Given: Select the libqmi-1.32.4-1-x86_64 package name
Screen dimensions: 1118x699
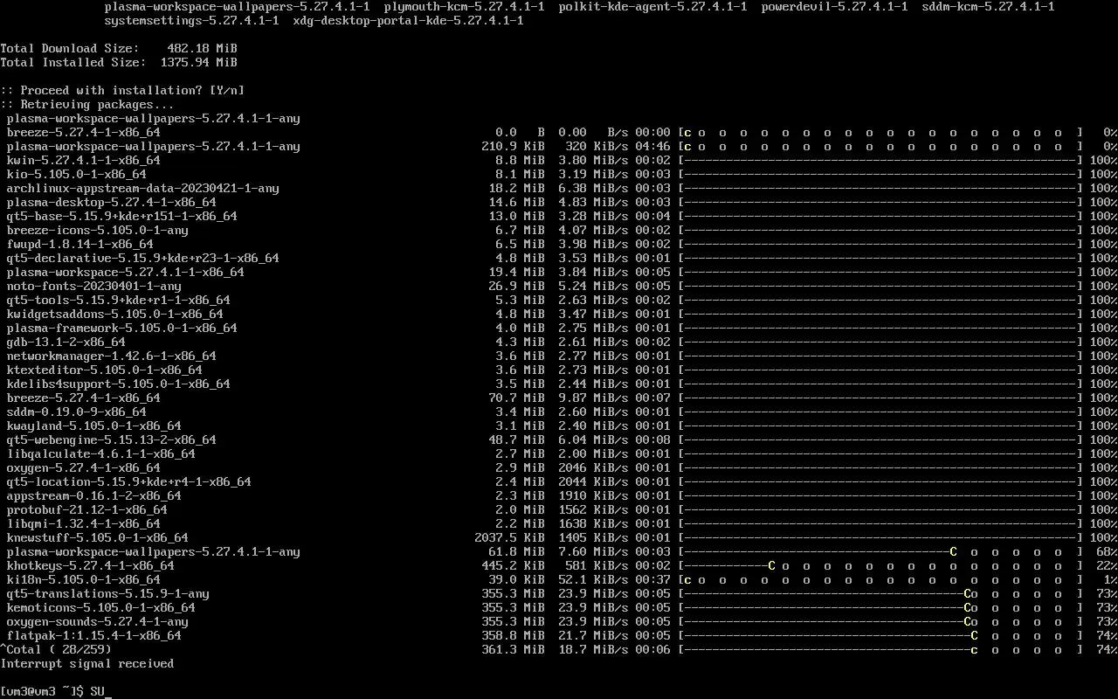Looking at the screenshot, I should [x=84, y=524].
